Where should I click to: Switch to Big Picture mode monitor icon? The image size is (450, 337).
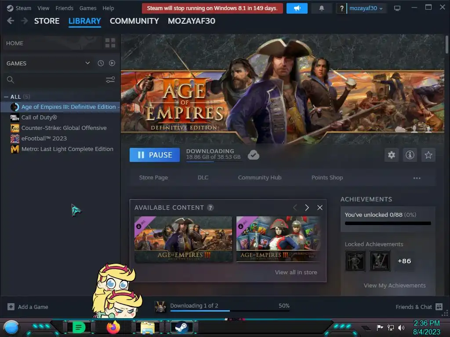pos(397,8)
